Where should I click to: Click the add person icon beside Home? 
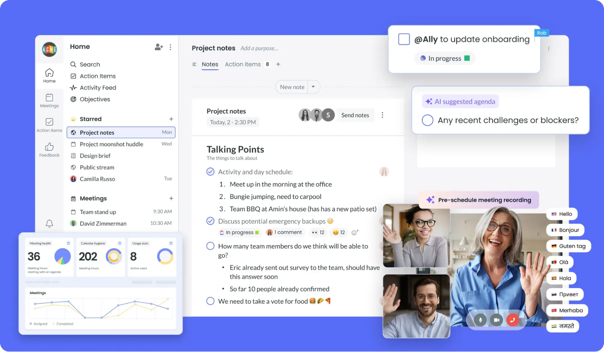pyautogui.click(x=158, y=47)
